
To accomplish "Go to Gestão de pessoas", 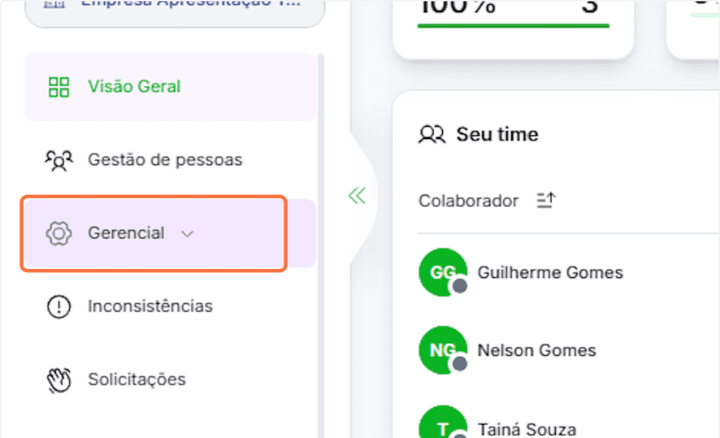I will pos(165,160).
